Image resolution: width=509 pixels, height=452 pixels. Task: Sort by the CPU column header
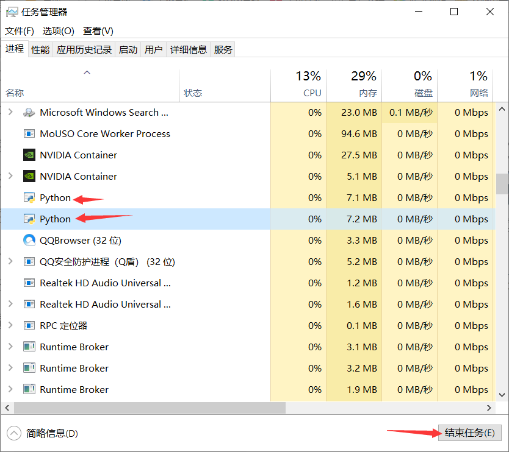pos(298,86)
